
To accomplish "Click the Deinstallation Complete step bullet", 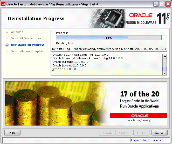I will pos(7,51).
